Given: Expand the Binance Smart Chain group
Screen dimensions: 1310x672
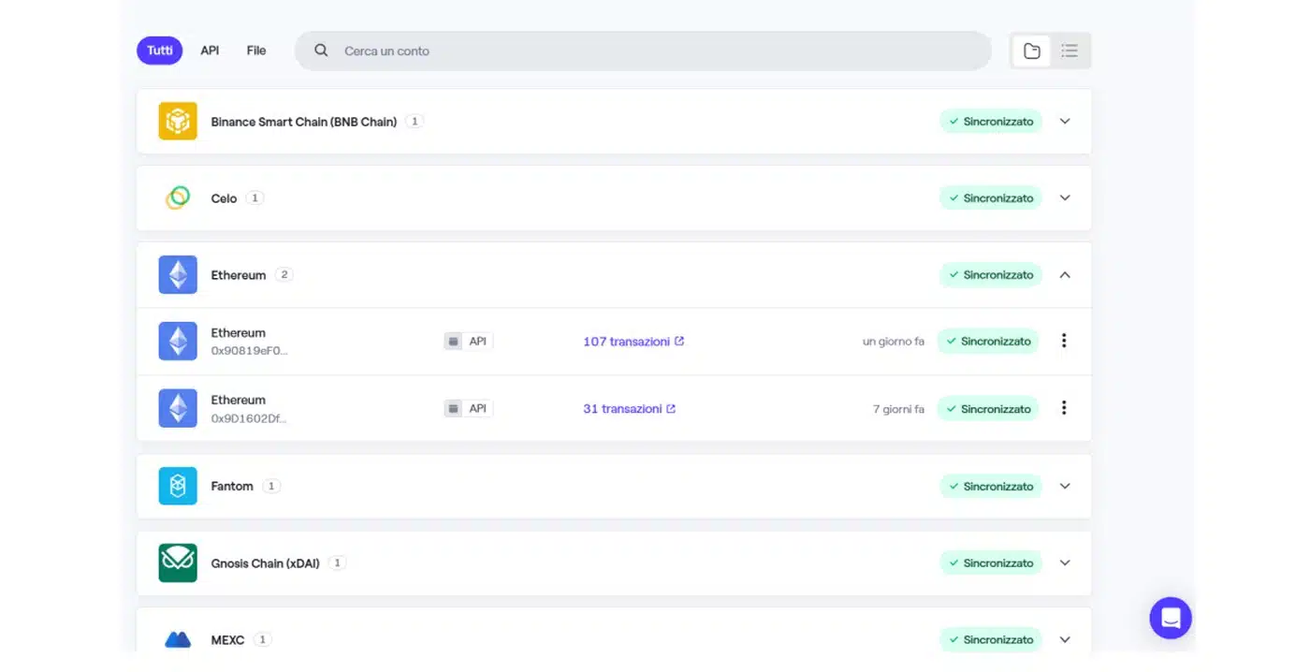Looking at the screenshot, I should pyautogui.click(x=1065, y=122).
